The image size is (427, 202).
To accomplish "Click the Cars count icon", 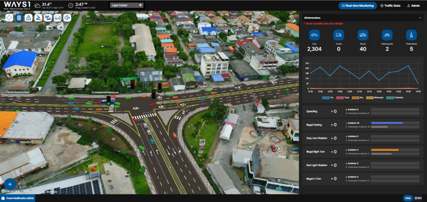I will tap(314, 35).
